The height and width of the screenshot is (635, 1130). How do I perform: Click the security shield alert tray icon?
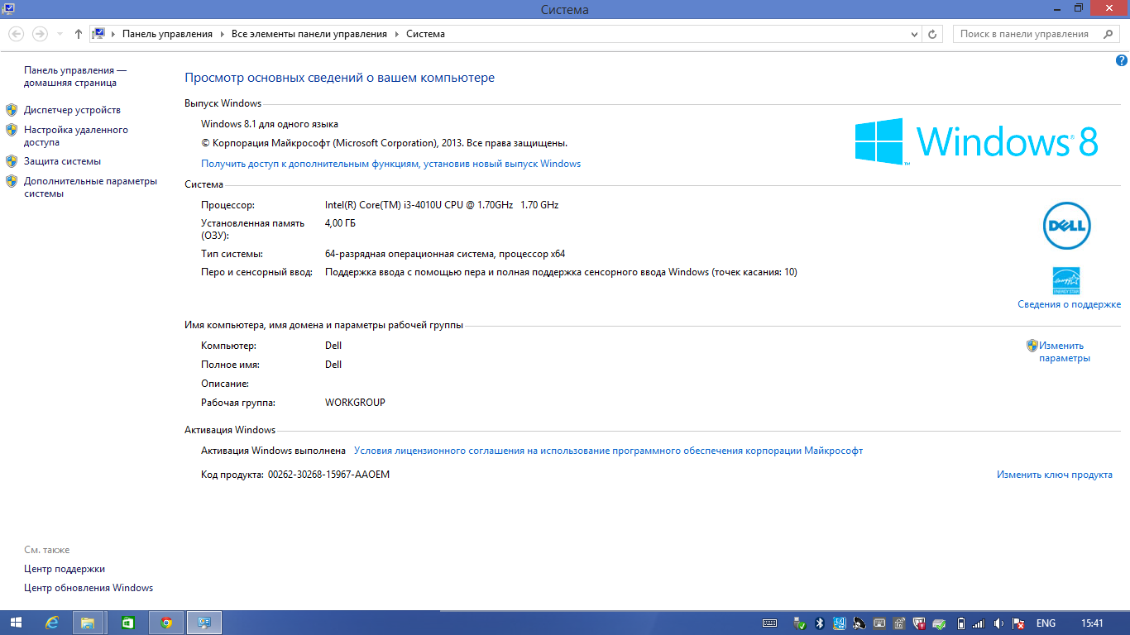click(919, 623)
